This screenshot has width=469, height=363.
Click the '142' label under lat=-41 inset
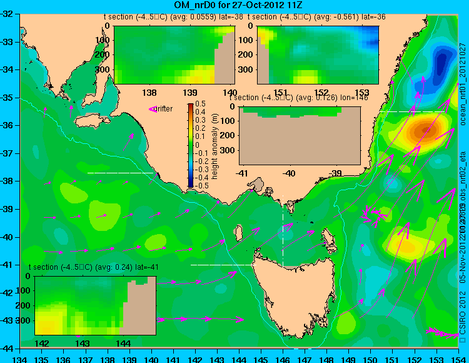coord(42,343)
